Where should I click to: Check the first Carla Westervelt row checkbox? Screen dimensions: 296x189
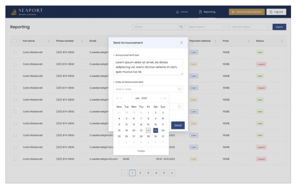tap(15, 52)
